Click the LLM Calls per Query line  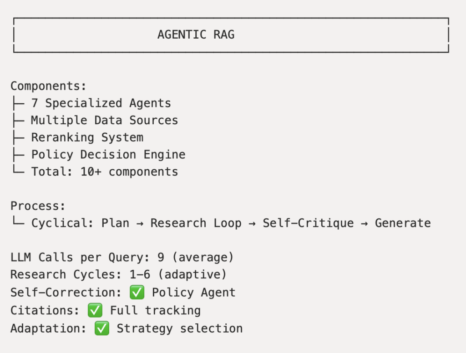[122, 258]
